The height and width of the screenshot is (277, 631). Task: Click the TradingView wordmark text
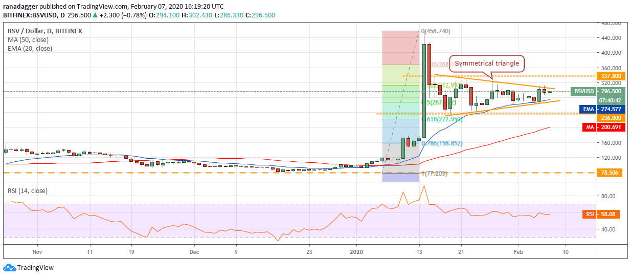coord(35,267)
